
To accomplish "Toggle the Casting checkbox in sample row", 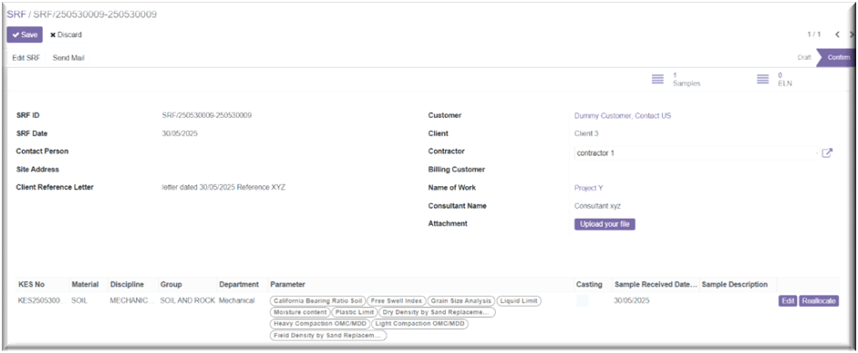I will pyautogui.click(x=582, y=300).
